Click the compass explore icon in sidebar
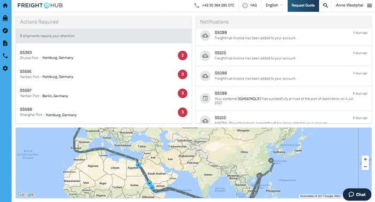The width and height of the screenshot is (375, 202). [x=5, y=30]
